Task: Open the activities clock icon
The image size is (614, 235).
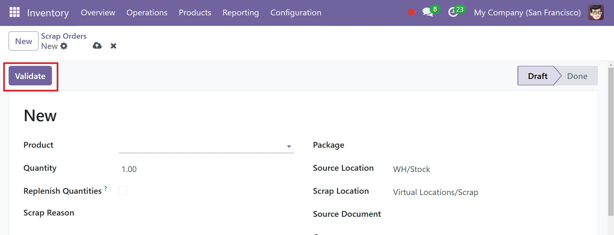Action: coord(453,12)
